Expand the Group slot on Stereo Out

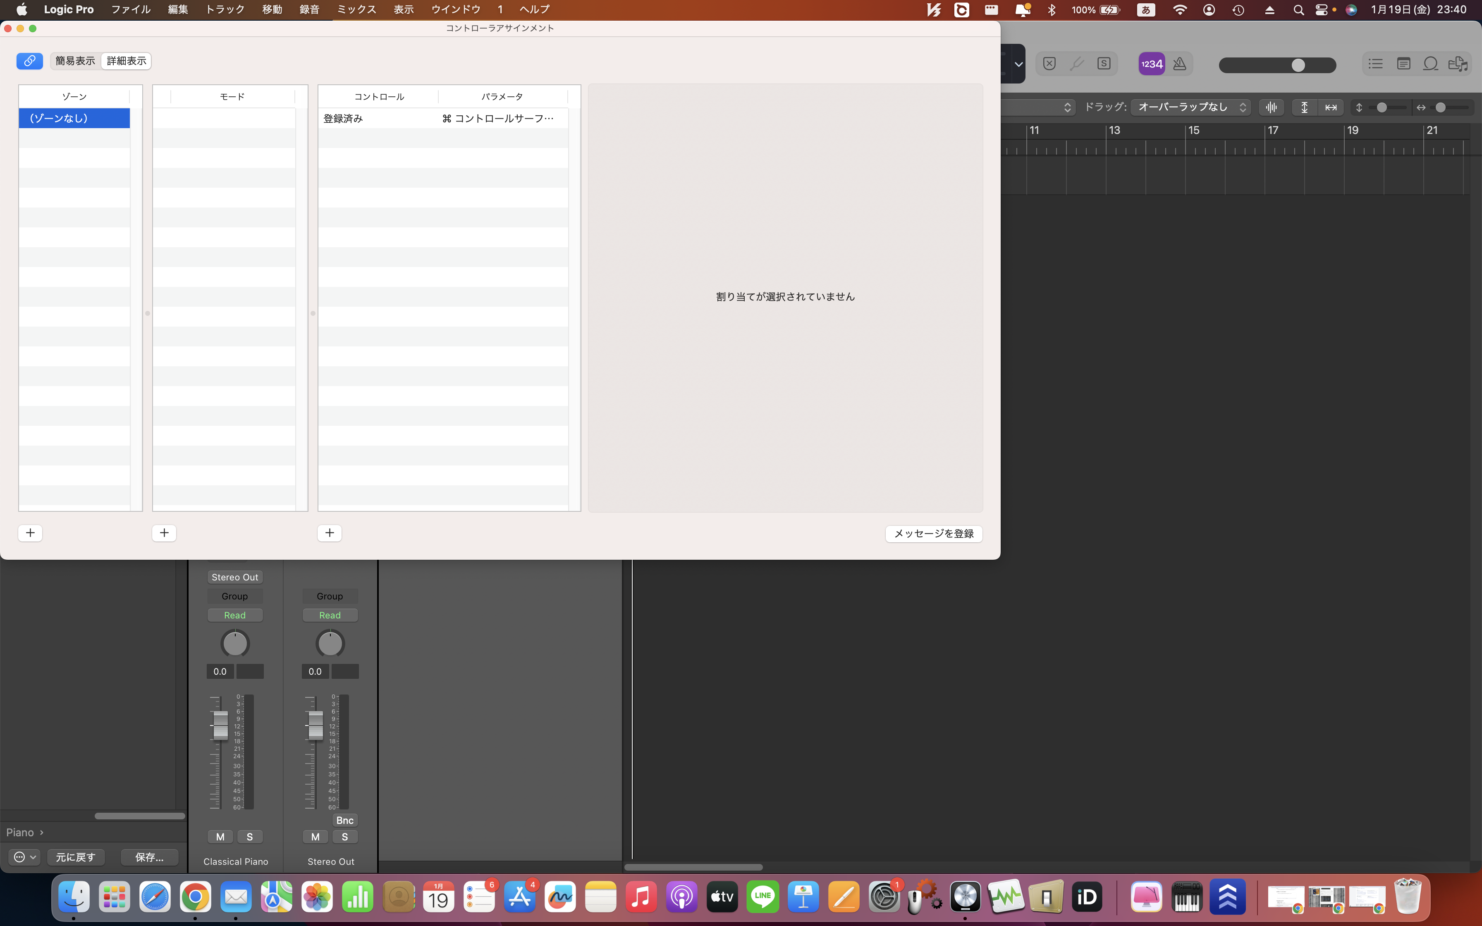point(330,596)
